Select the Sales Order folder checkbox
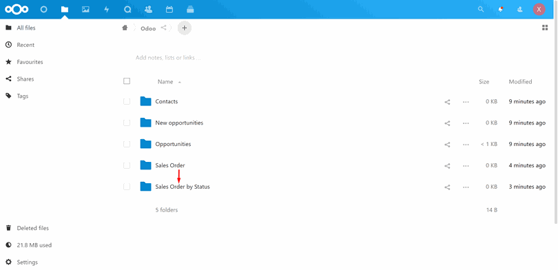This screenshot has height=270, width=558. [x=127, y=166]
